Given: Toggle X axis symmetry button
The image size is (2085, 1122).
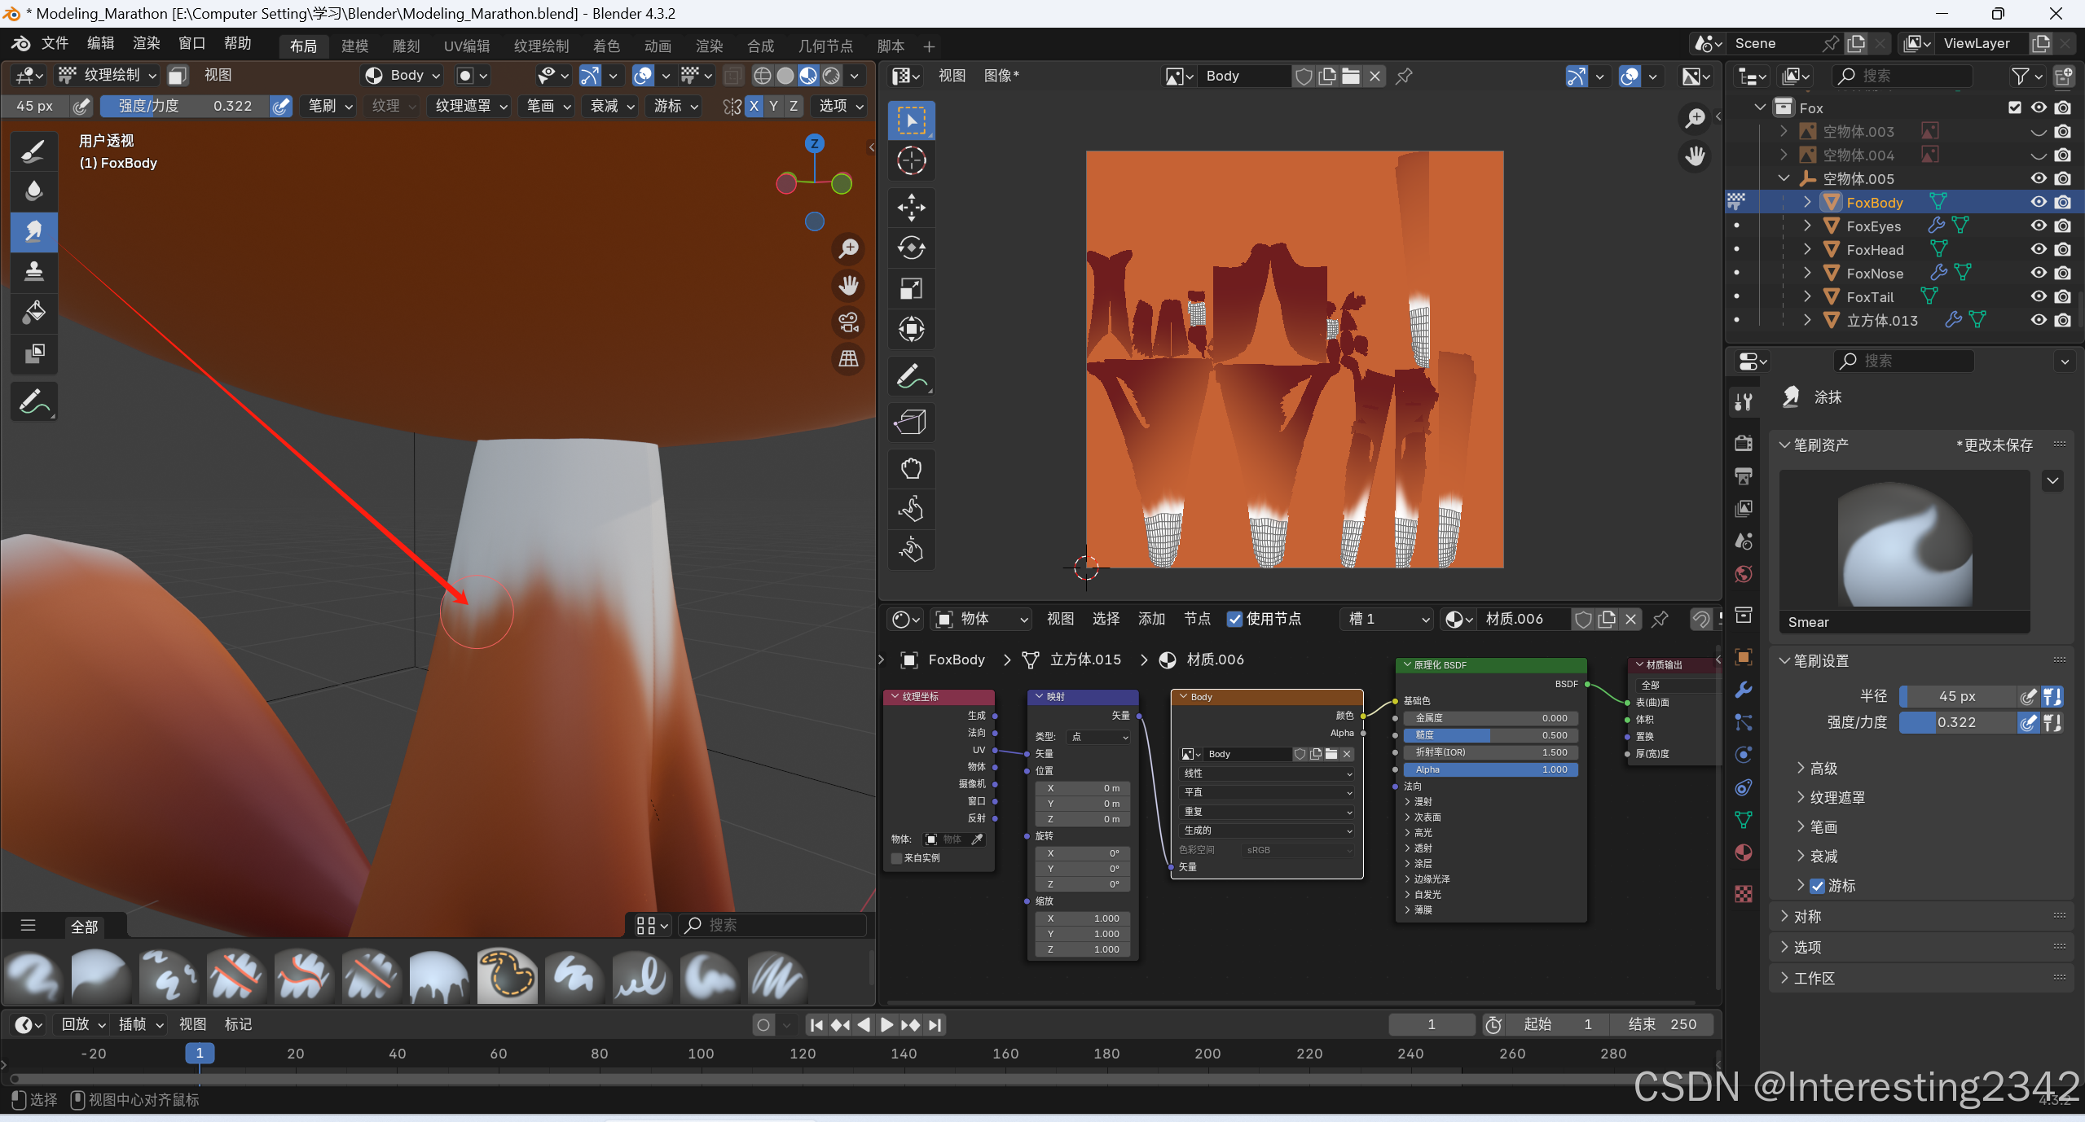Looking at the screenshot, I should coord(754,106).
